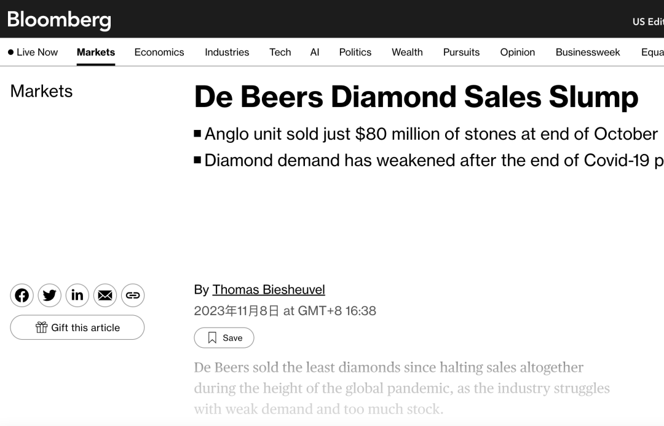Save this article with bookmark button
664x426 pixels.
224,338
